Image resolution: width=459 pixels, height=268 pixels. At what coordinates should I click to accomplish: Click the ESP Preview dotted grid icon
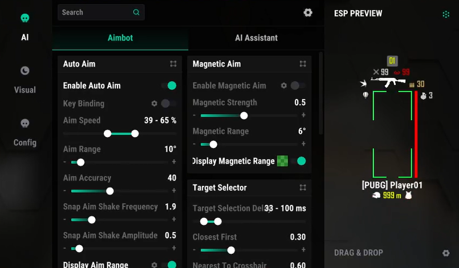tap(446, 14)
